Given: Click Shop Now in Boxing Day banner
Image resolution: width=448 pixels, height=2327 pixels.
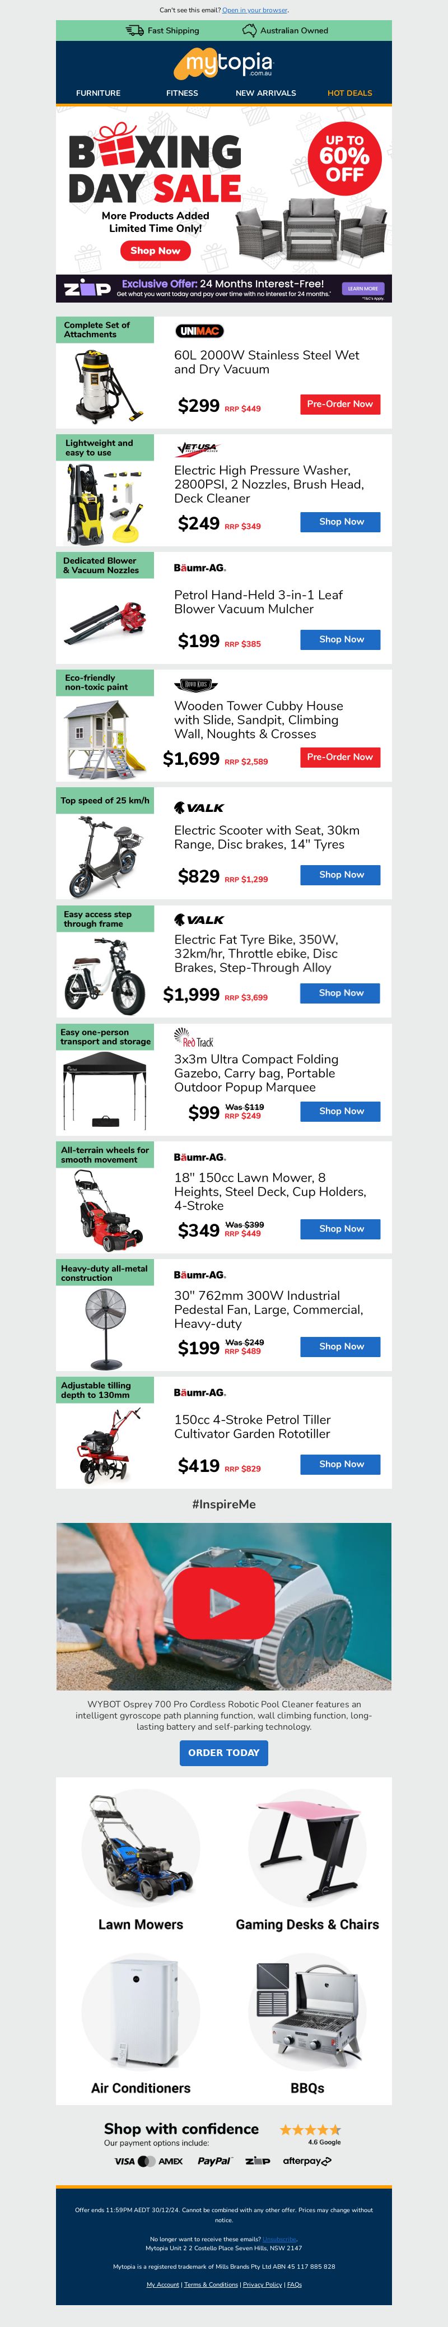Looking at the screenshot, I should [x=155, y=250].
